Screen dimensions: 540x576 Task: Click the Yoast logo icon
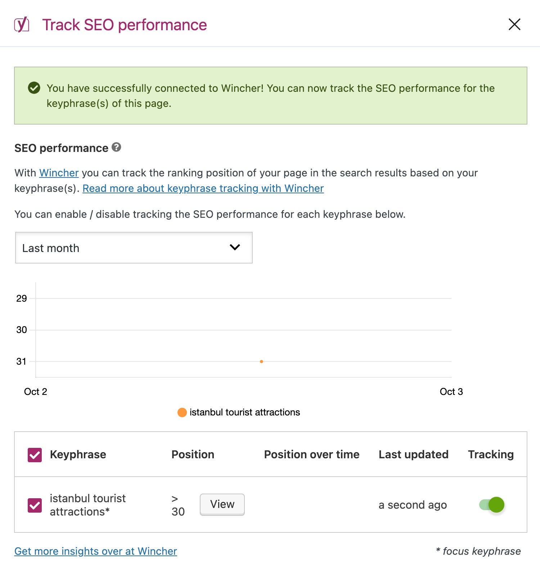(22, 25)
